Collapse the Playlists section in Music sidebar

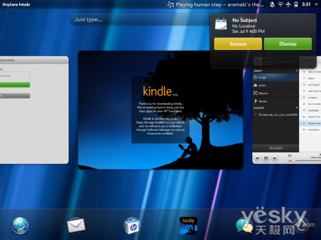pos(297,108)
